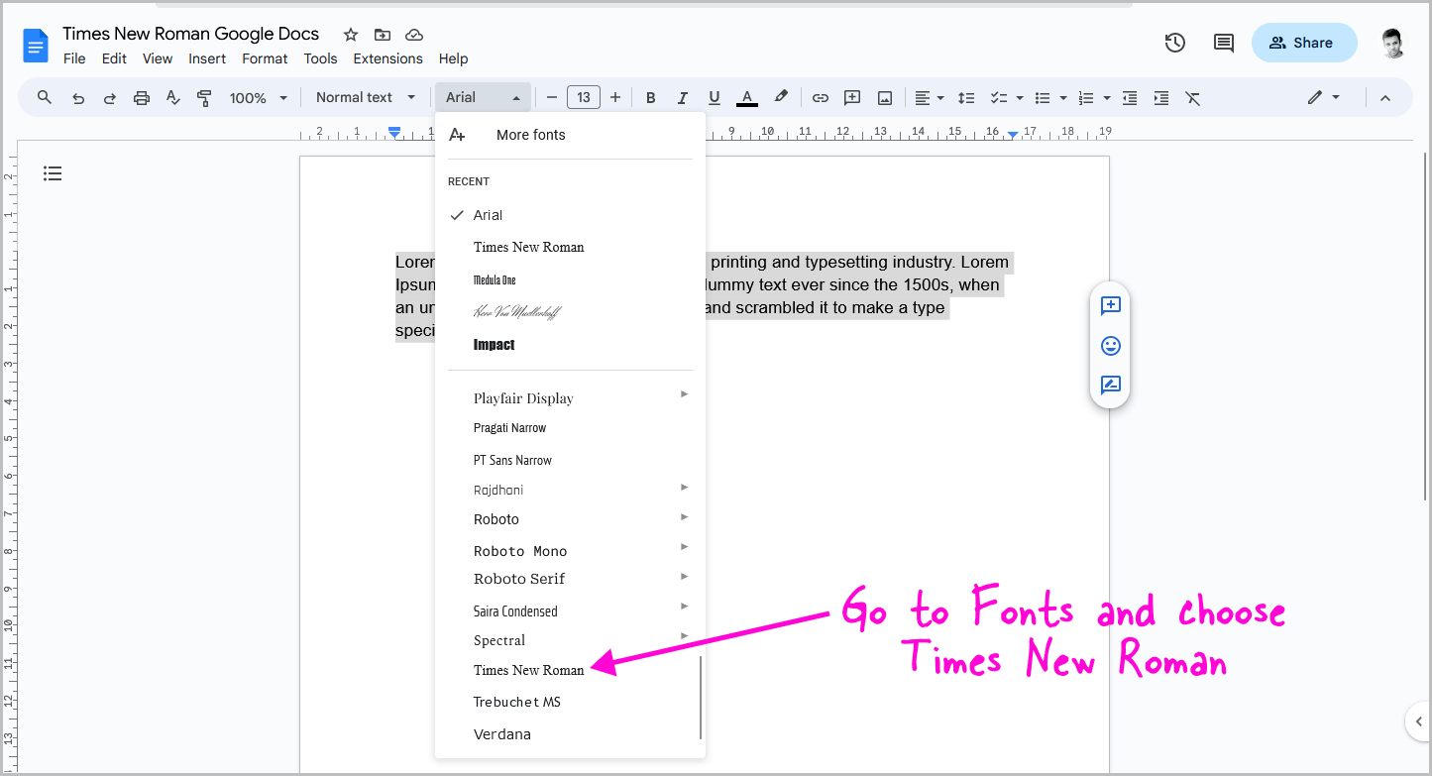Open the File menu
The width and height of the screenshot is (1432, 776).
click(x=74, y=58)
